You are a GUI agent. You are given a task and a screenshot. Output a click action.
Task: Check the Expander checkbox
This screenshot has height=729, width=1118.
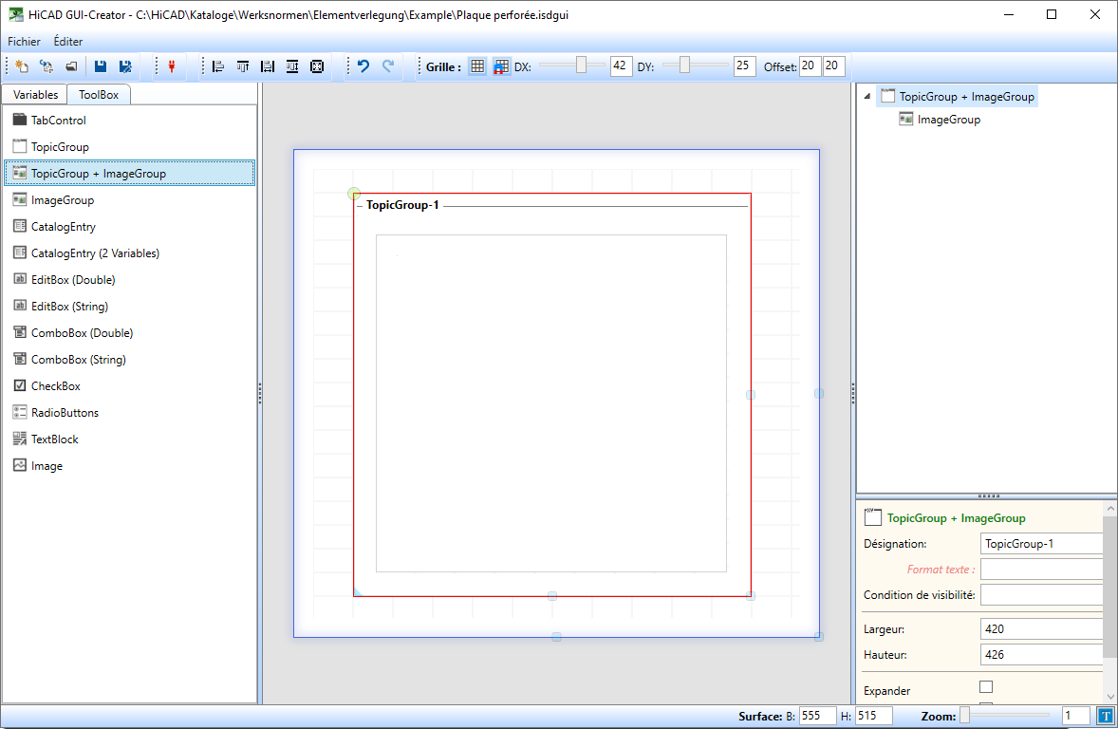point(986,686)
